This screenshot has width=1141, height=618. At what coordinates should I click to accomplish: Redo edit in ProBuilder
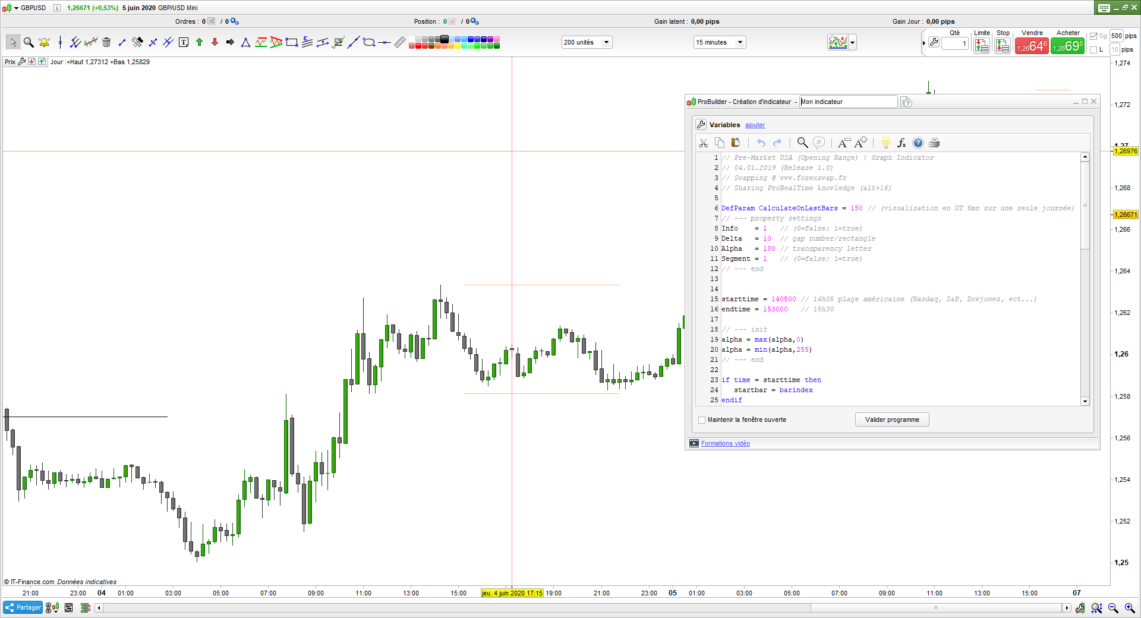coord(777,143)
